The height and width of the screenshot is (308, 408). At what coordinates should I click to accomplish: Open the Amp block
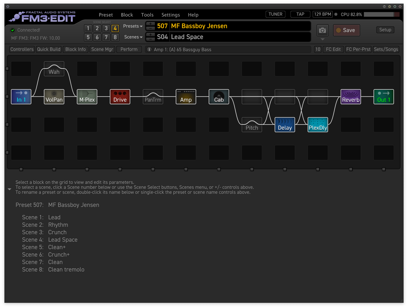pyautogui.click(x=186, y=97)
